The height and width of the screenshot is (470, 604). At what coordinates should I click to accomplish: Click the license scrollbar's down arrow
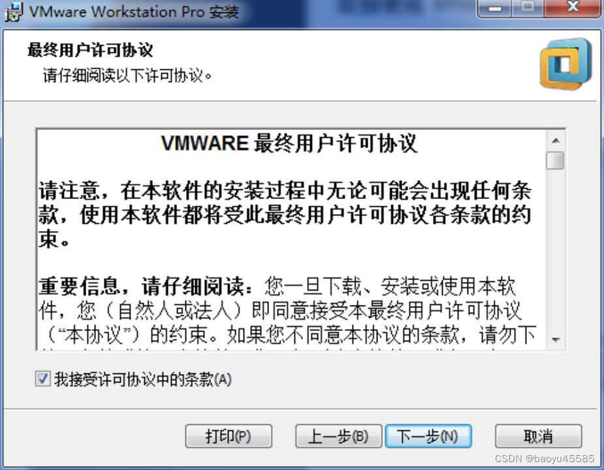[556, 340]
